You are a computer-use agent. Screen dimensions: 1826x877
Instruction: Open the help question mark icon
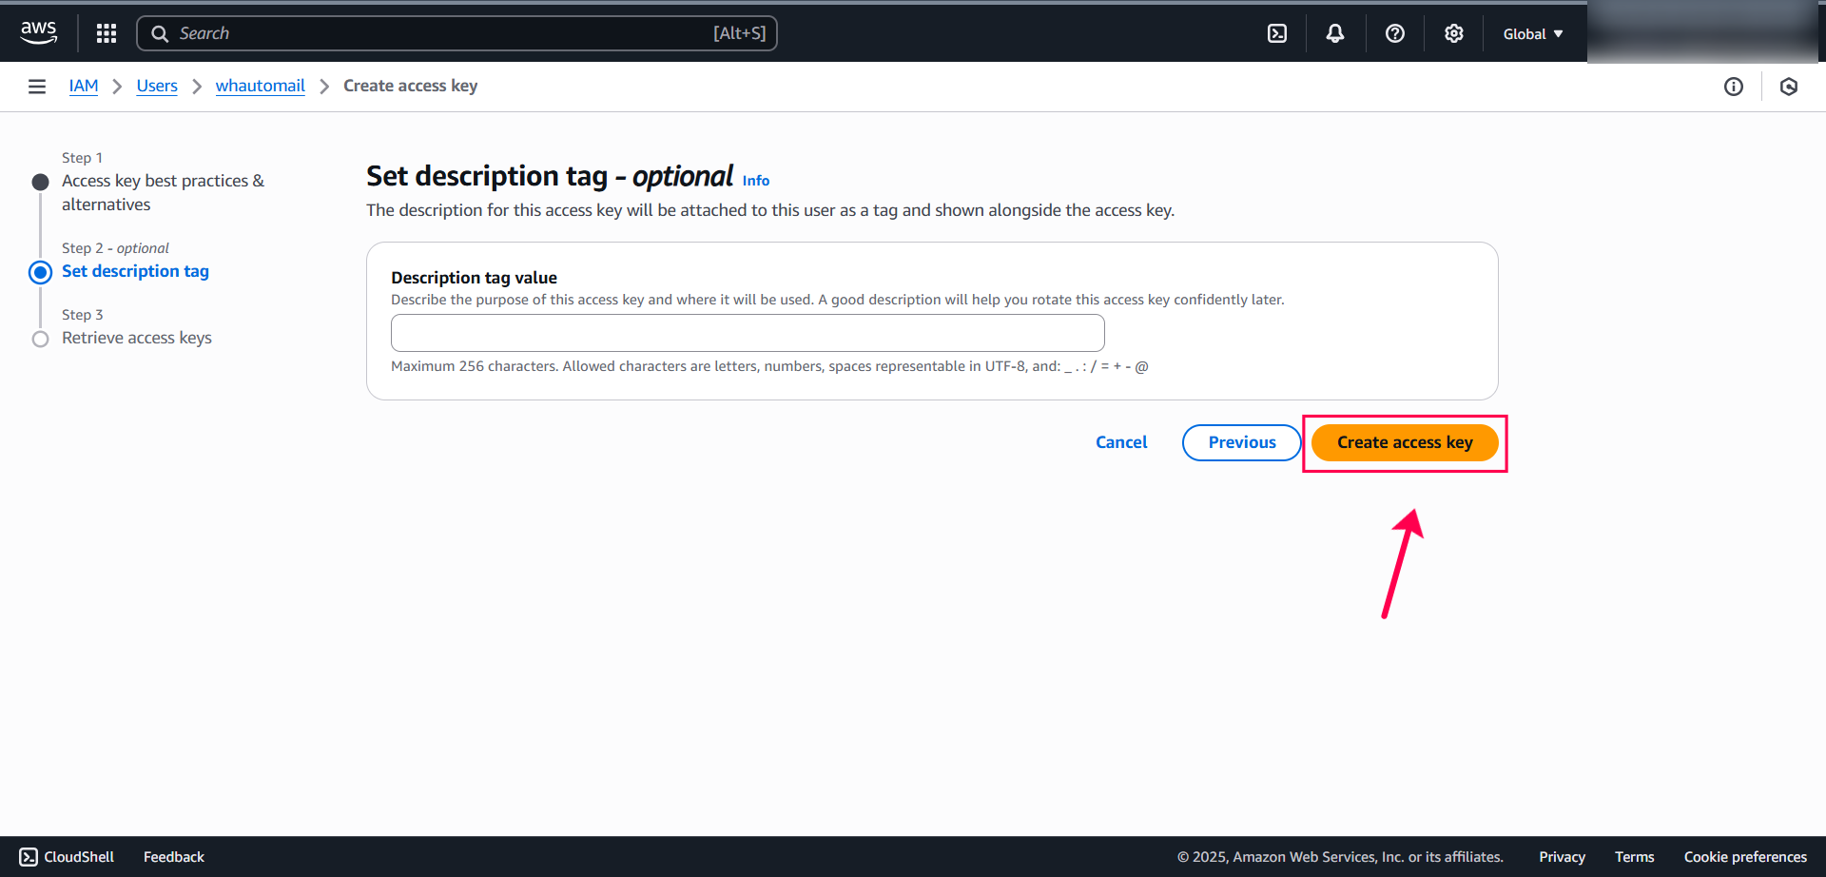point(1394,32)
